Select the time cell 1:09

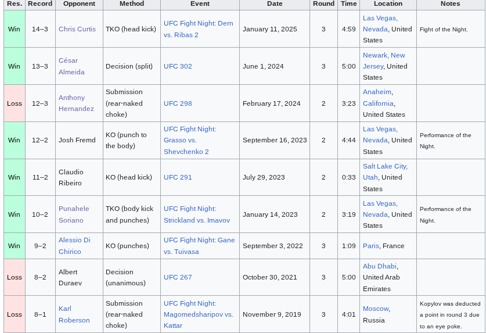pos(349,246)
